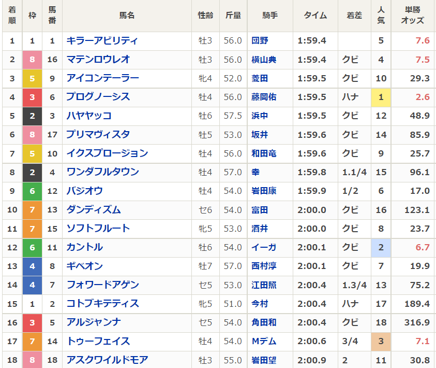This screenshot has width=436, height=368.
Task: Select jockey 坂井
Action: [x=260, y=135]
